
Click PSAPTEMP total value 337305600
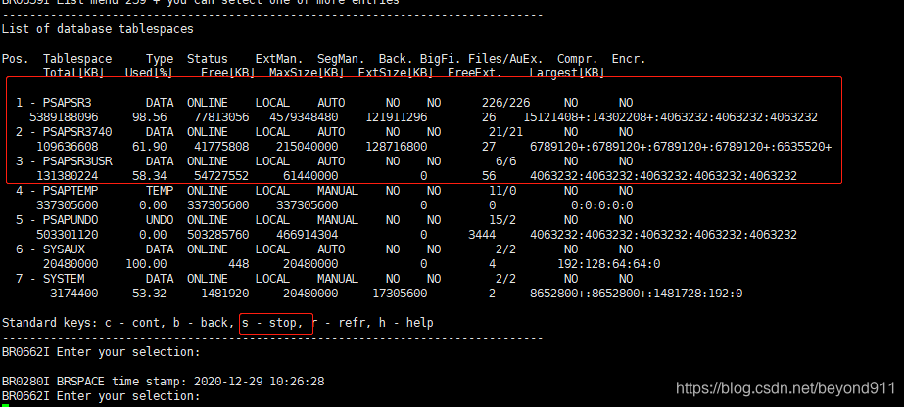(67, 205)
